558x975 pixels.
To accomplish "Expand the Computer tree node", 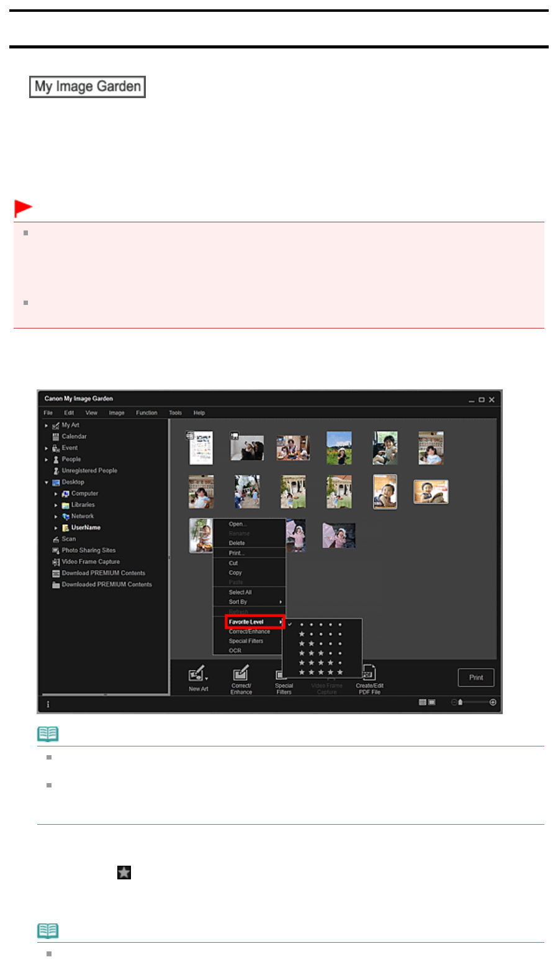I will point(56,494).
